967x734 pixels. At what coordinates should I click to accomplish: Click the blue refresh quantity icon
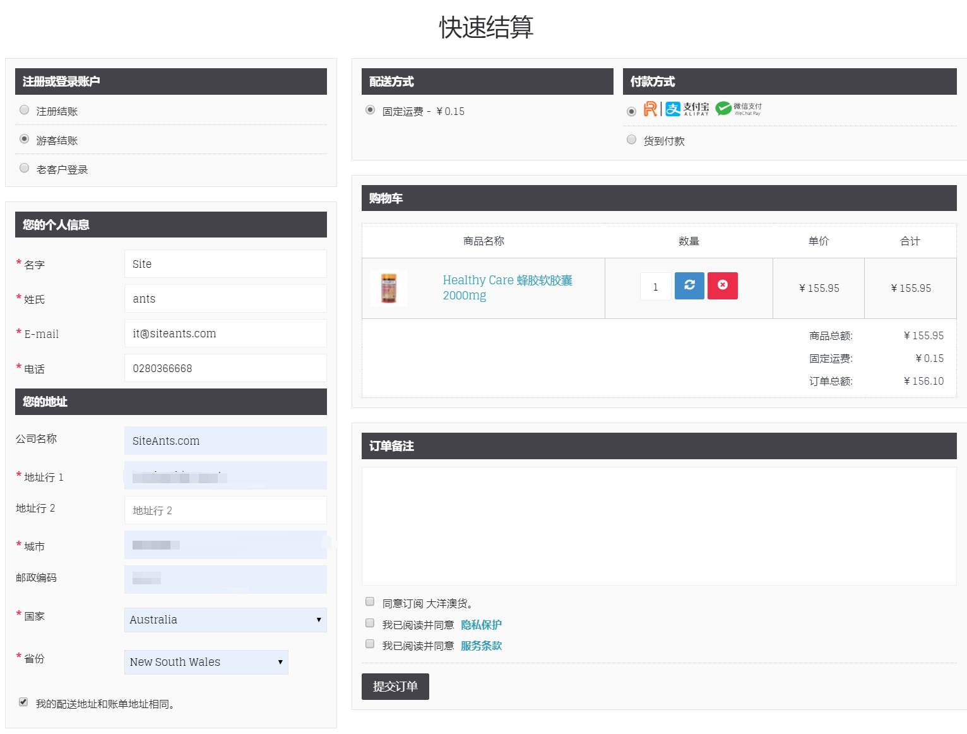click(x=689, y=286)
